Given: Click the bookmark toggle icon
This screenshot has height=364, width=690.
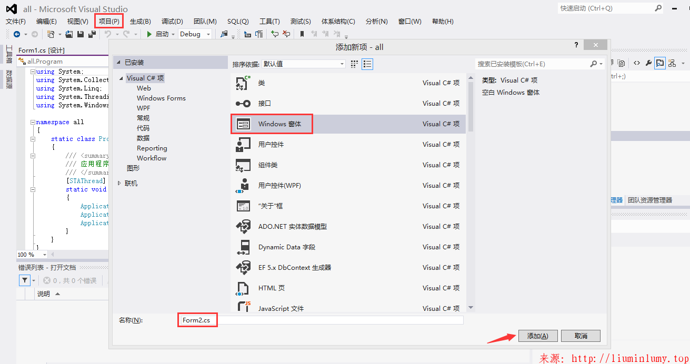Looking at the screenshot, I should [302, 34].
